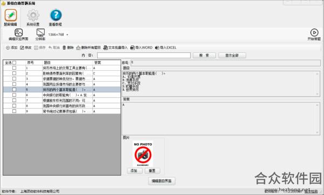Image resolution: width=324 pixels, height=195 pixels.
Task: Click 修改 edit toolbar button
Action: pos(25,48)
